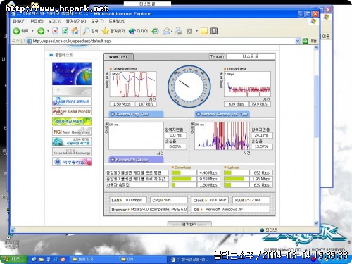The image size is (352, 264).
Task: Click the Bandwidth Gauge header
Action: pos(136,160)
